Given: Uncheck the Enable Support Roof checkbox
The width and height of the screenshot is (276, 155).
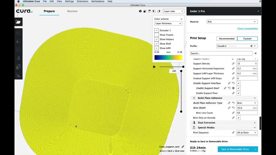Looking at the screenshot, I should point(238,88).
